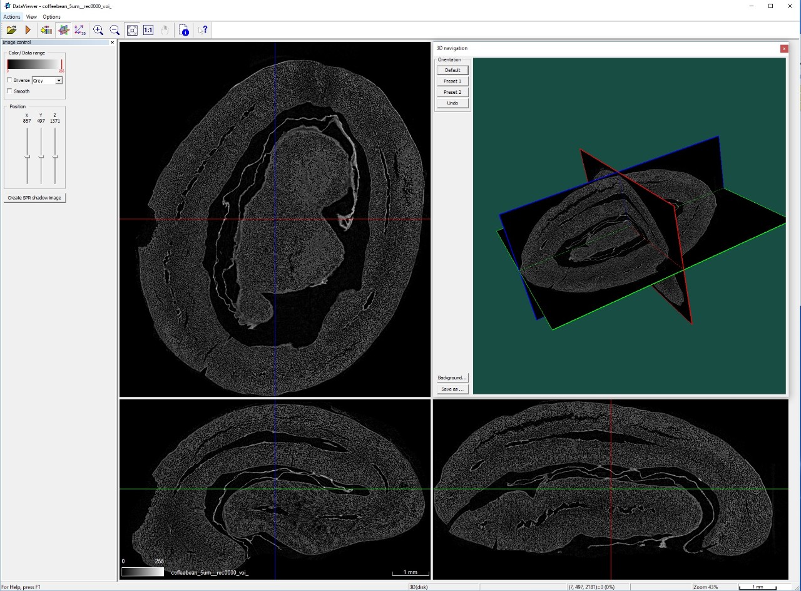Click the Create SPR shadow image button
Viewport: 801px width, 591px height.
click(x=34, y=198)
